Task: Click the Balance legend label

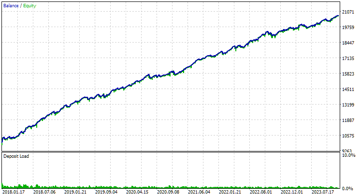Action: (x=11, y=6)
